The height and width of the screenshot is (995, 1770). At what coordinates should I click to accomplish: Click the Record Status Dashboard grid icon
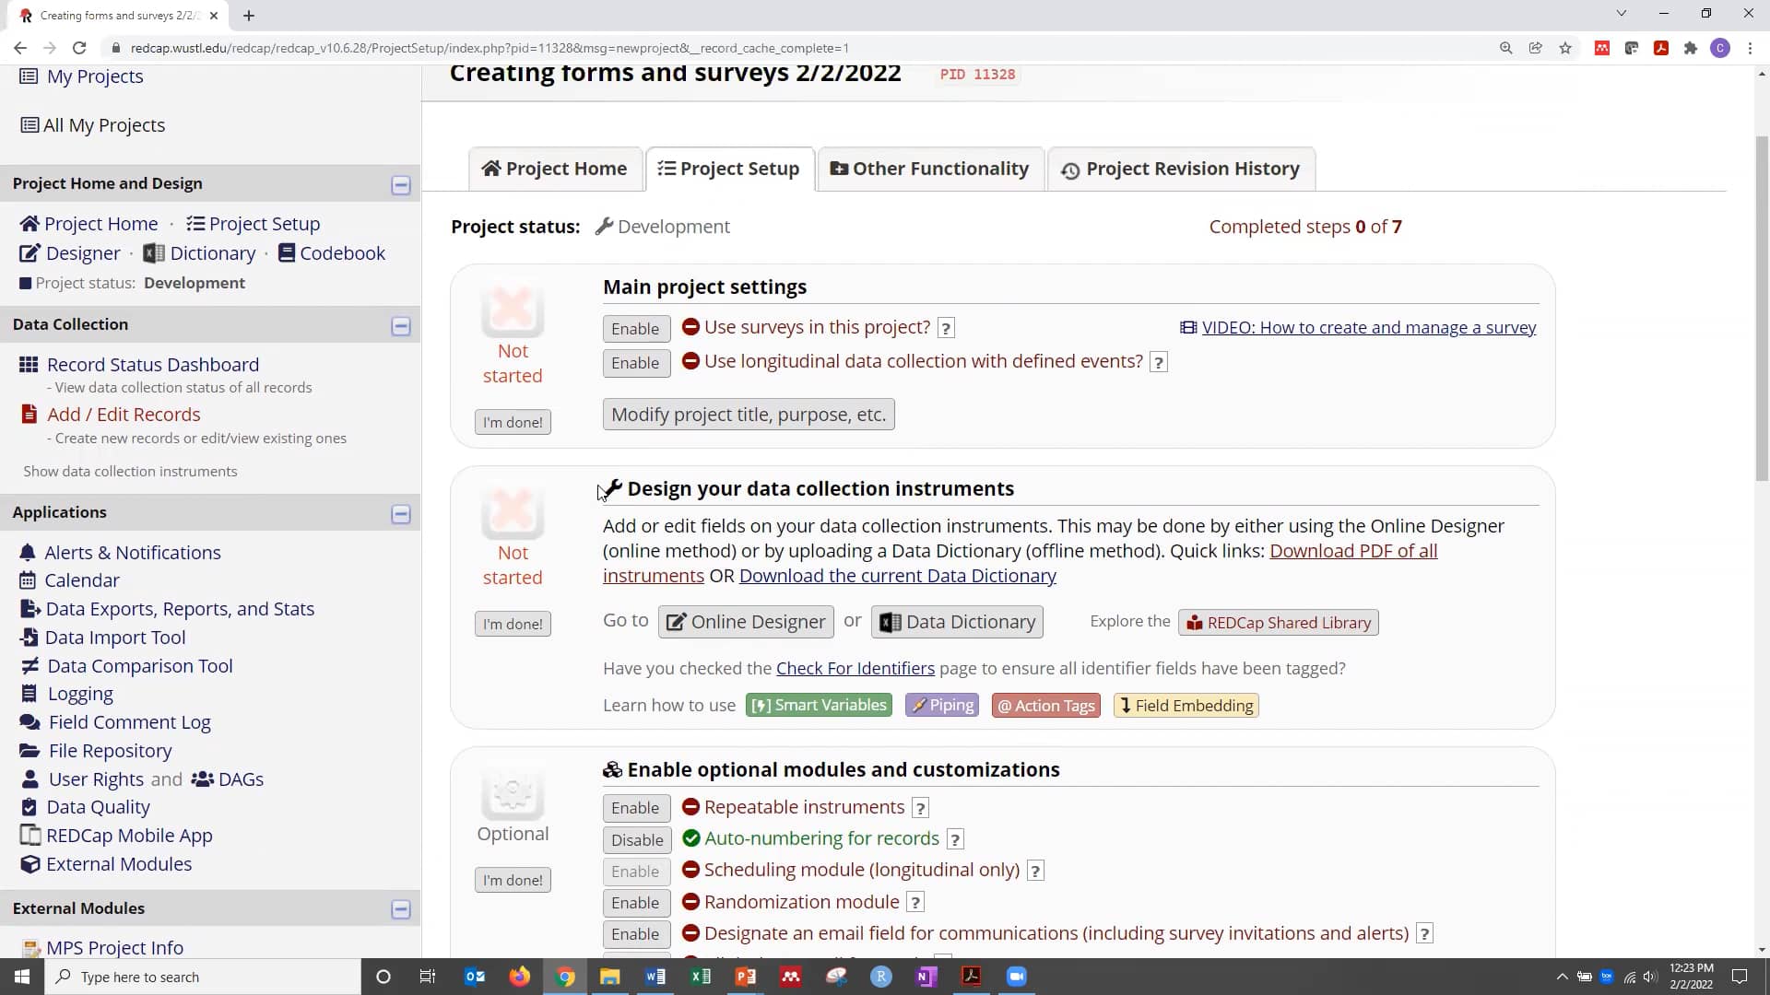[29, 364]
